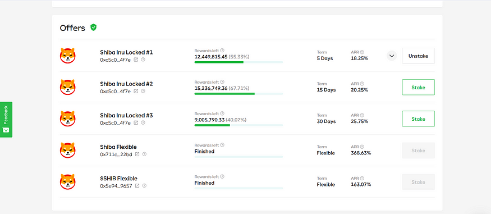Click the Shiba Inu Locked #2 title

(x=126, y=84)
